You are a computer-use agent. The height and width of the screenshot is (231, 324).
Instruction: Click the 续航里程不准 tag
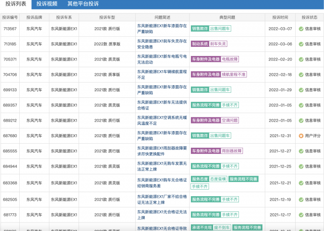234,75
